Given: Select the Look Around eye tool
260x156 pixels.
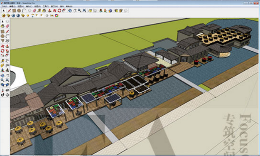Looking at the screenshot, I should point(7,90).
